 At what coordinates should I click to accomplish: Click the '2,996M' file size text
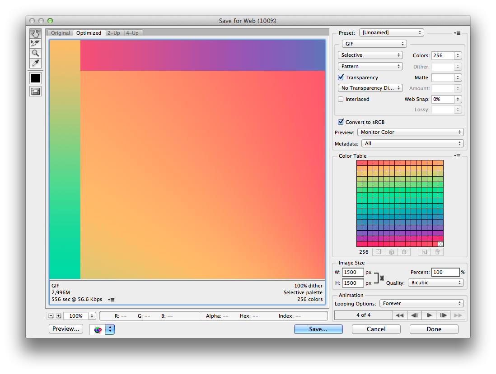(61, 292)
